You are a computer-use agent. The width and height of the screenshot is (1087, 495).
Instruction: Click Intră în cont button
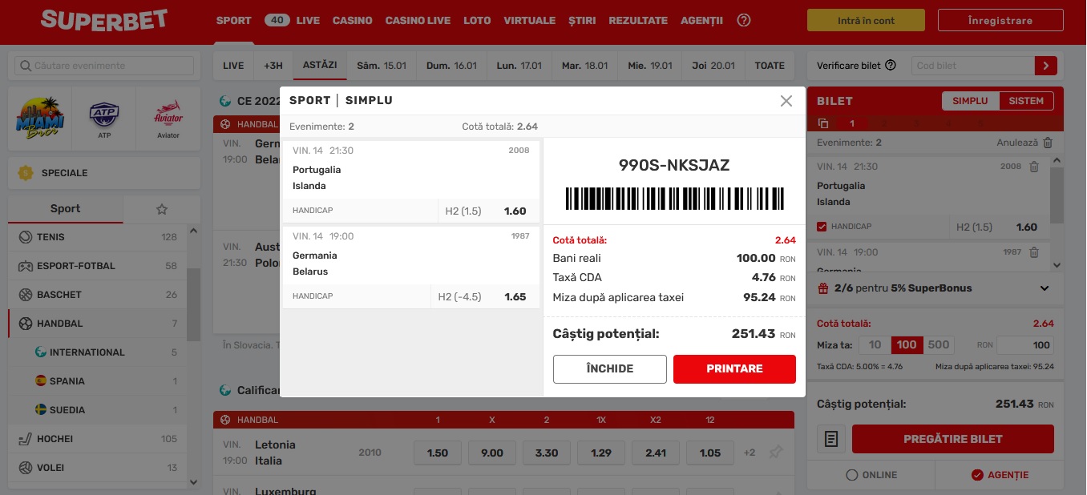[866, 21]
